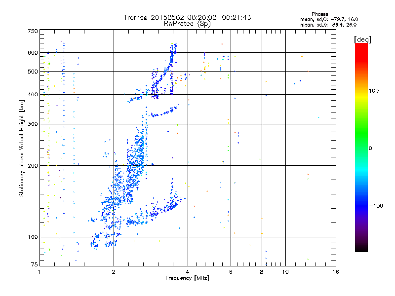Screen dimensions: 395x296
Task: Click the y-axis tick label '300'
Action: [x=33, y=124]
